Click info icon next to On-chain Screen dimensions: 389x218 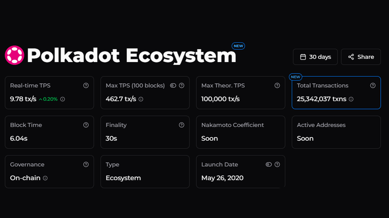point(45,178)
